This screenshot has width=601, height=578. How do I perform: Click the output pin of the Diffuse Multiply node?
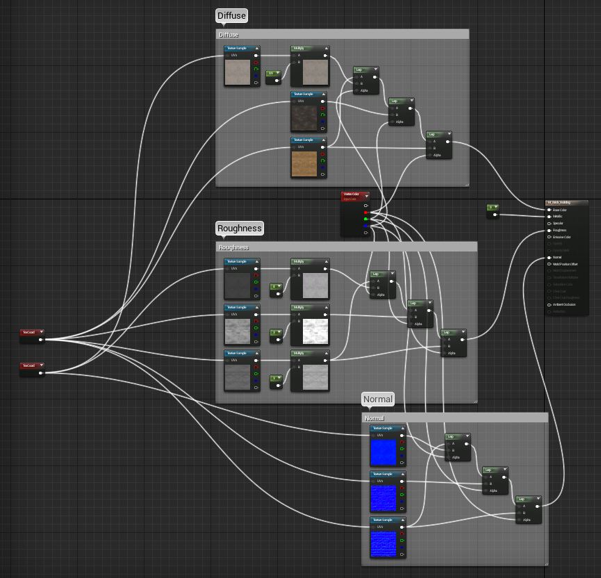(325, 56)
